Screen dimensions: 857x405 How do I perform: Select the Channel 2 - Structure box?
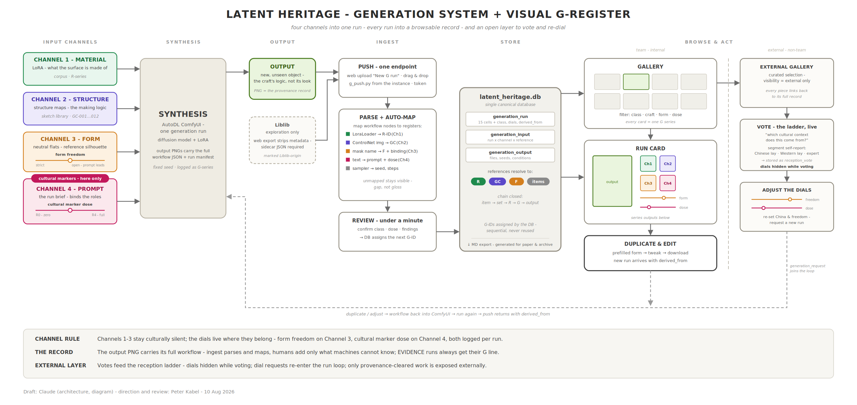tap(70, 108)
